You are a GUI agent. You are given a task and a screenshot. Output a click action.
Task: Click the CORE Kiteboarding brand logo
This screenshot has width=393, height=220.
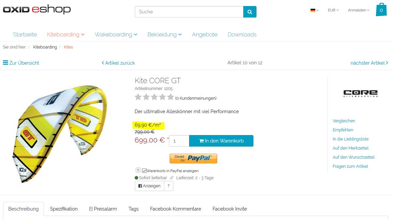360,93
